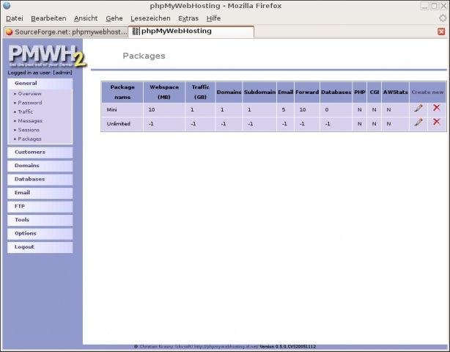Open the Ansicht menu
The width and height of the screenshot is (450, 352).
[86, 18]
